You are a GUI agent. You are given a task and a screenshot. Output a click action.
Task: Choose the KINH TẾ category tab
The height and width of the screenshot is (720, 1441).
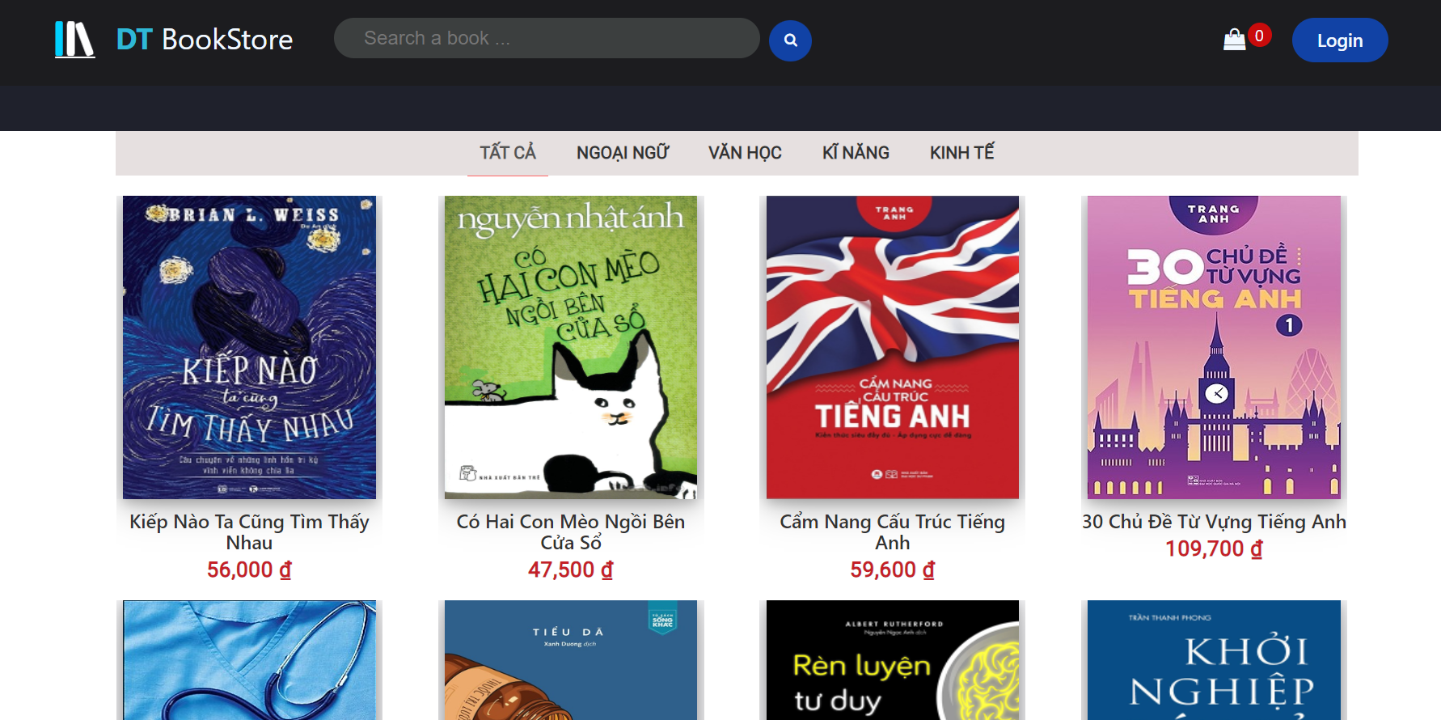click(961, 153)
